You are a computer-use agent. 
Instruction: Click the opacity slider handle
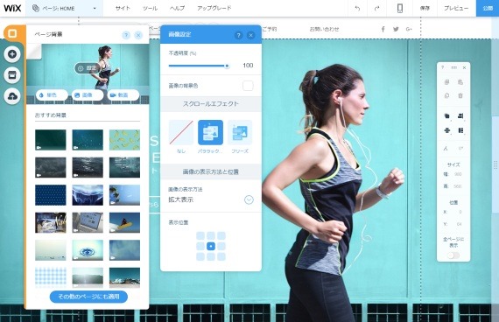click(x=227, y=66)
